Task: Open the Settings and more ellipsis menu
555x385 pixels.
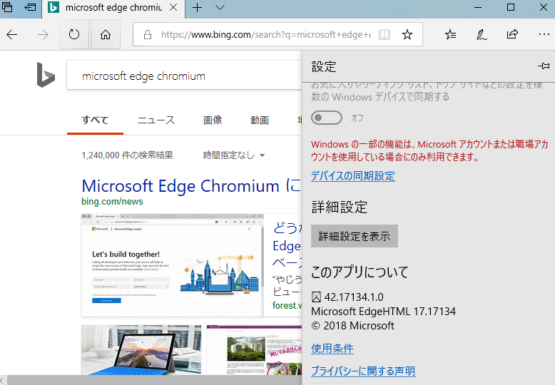Action: (544, 34)
